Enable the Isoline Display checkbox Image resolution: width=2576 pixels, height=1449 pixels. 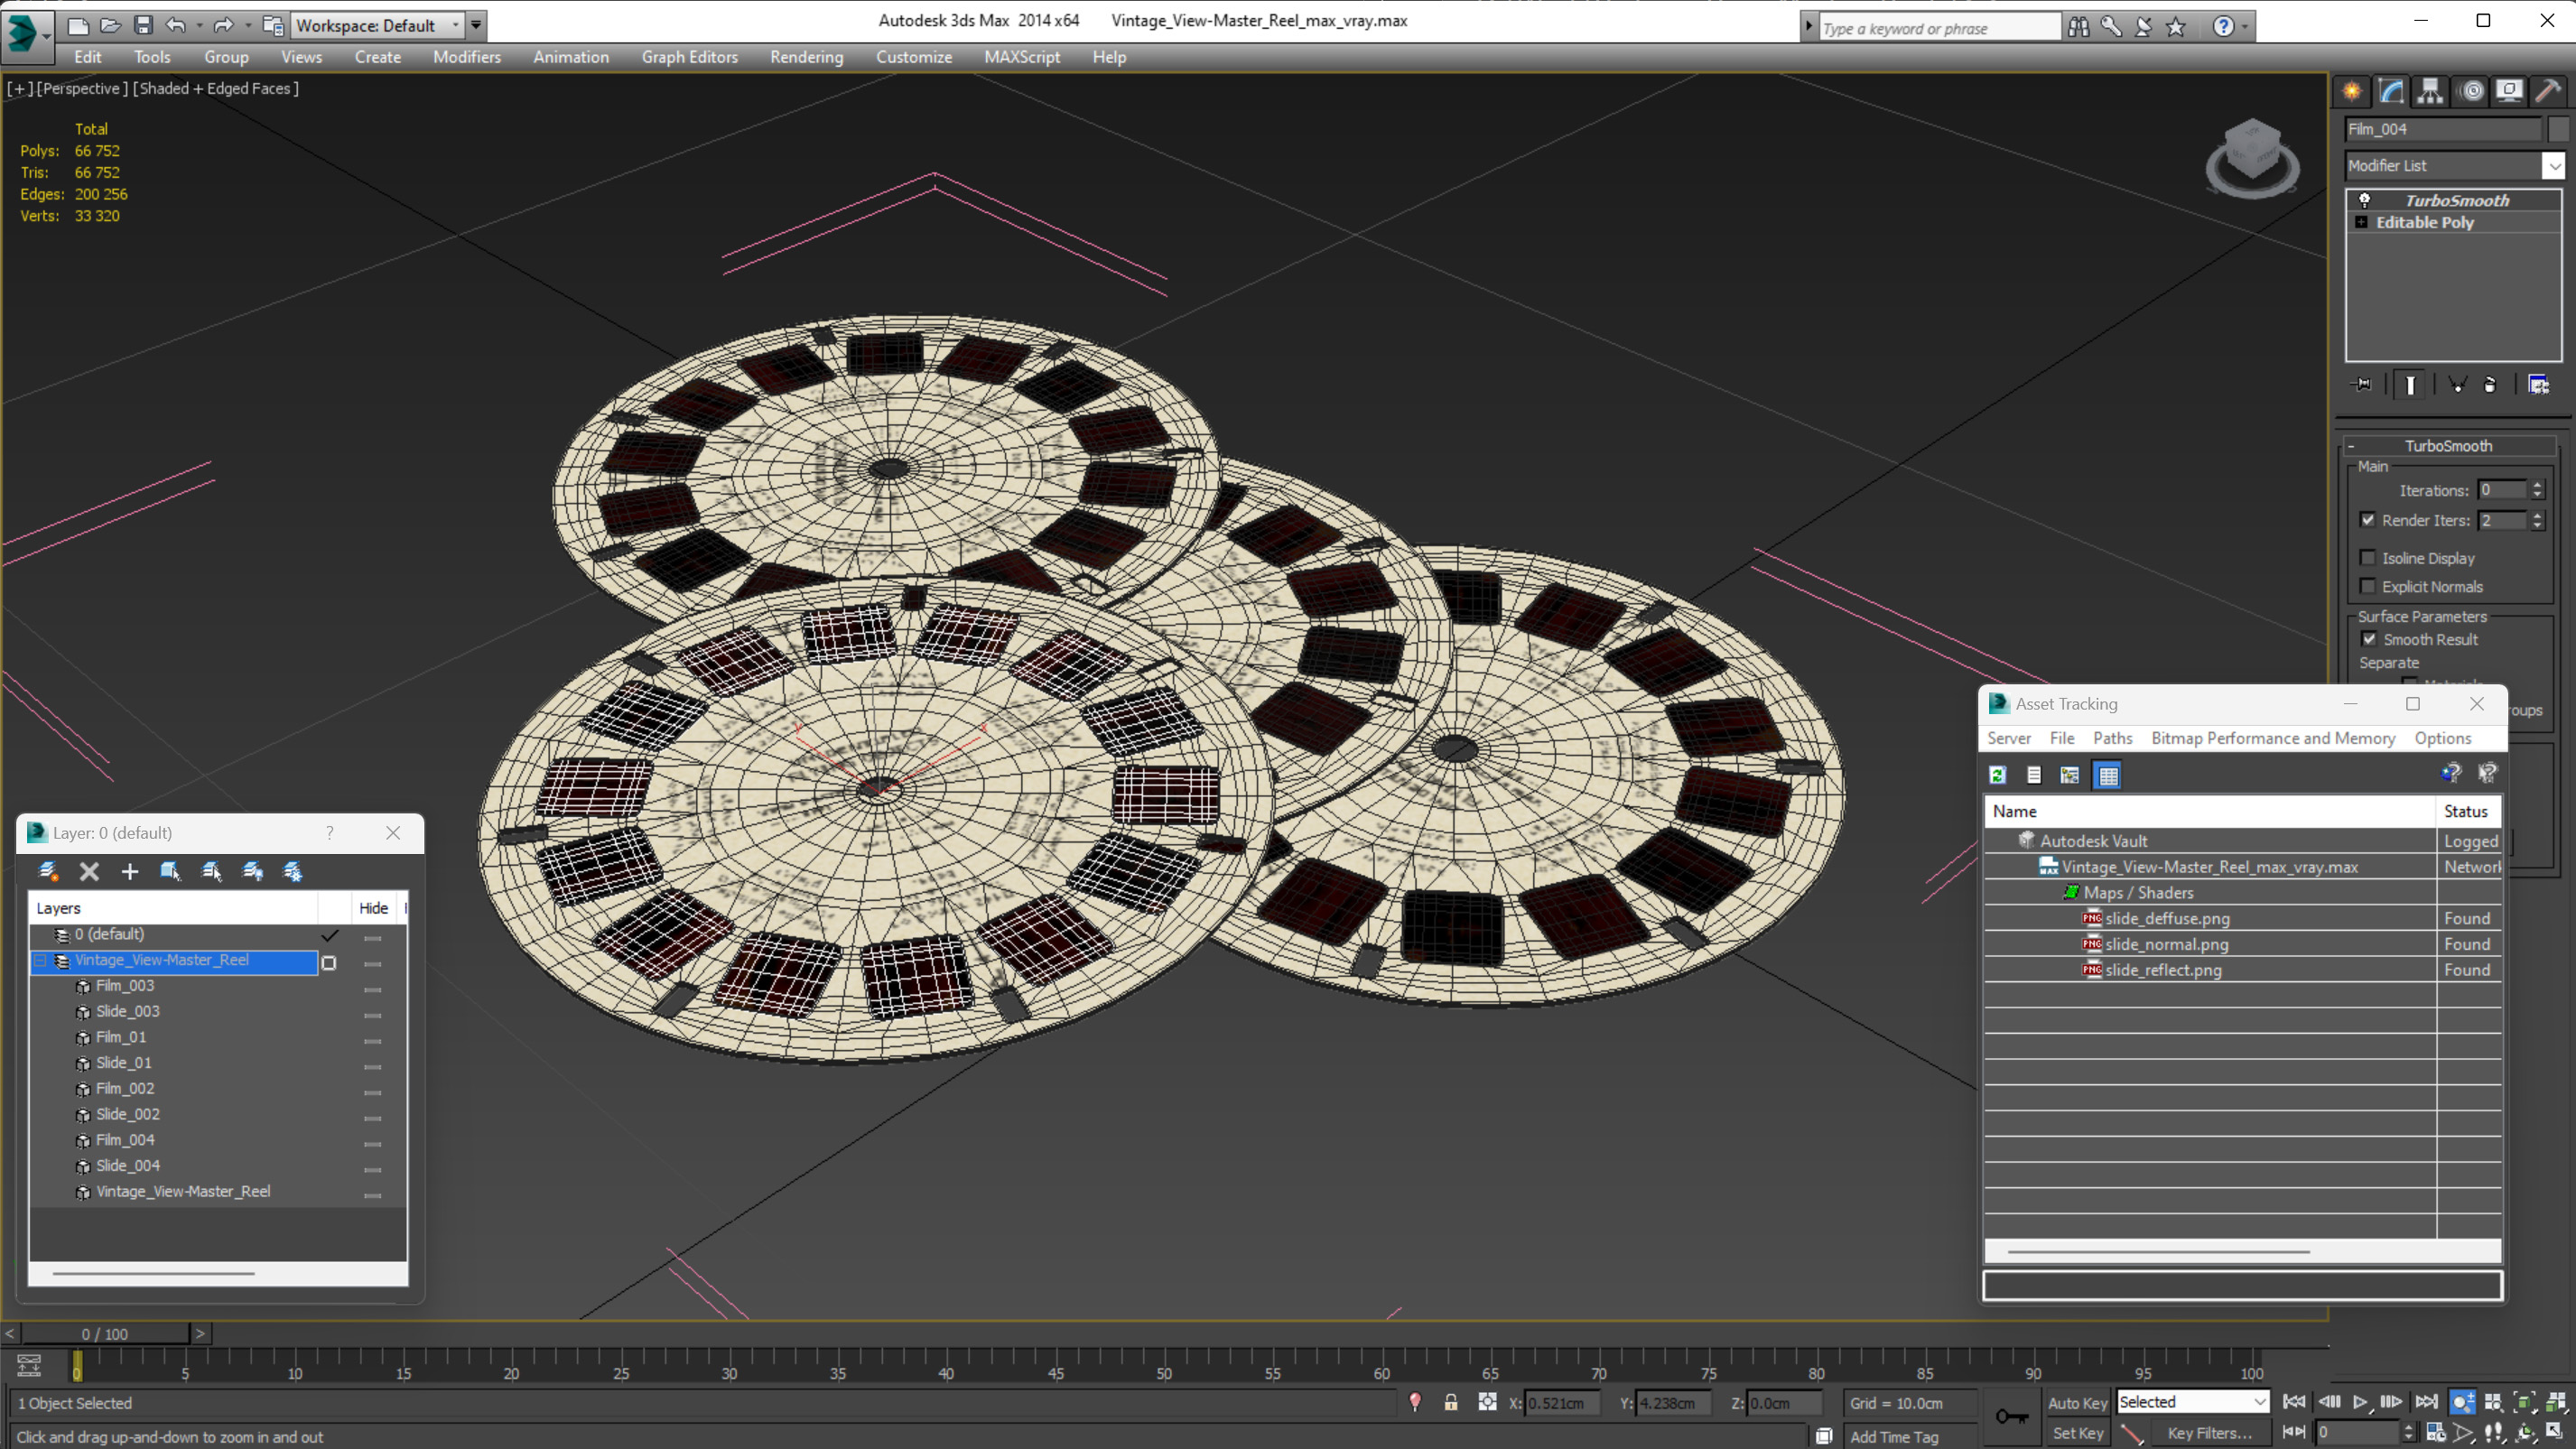[2367, 558]
